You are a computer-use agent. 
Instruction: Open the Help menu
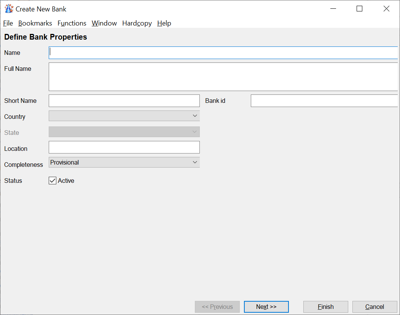[x=164, y=23]
